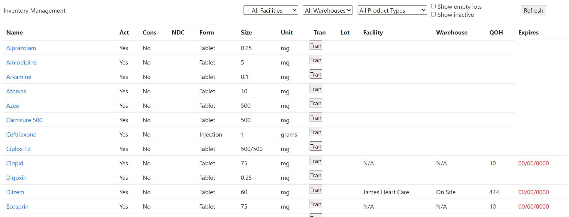Click the QOH column header
This screenshot has height=217, width=569.
tap(496, 32)
